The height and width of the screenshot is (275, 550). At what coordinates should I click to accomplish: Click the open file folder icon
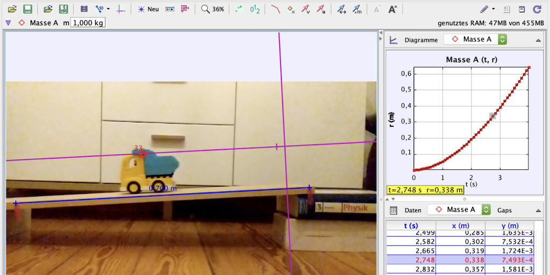[x=12, y=9]
